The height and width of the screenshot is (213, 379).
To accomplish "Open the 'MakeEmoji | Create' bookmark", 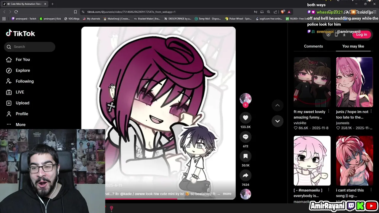I will pyautogui.click(x=117, y=19).
